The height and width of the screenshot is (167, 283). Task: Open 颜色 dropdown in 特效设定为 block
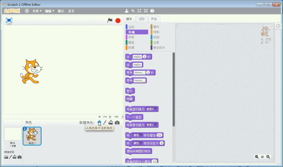(138, 143)
